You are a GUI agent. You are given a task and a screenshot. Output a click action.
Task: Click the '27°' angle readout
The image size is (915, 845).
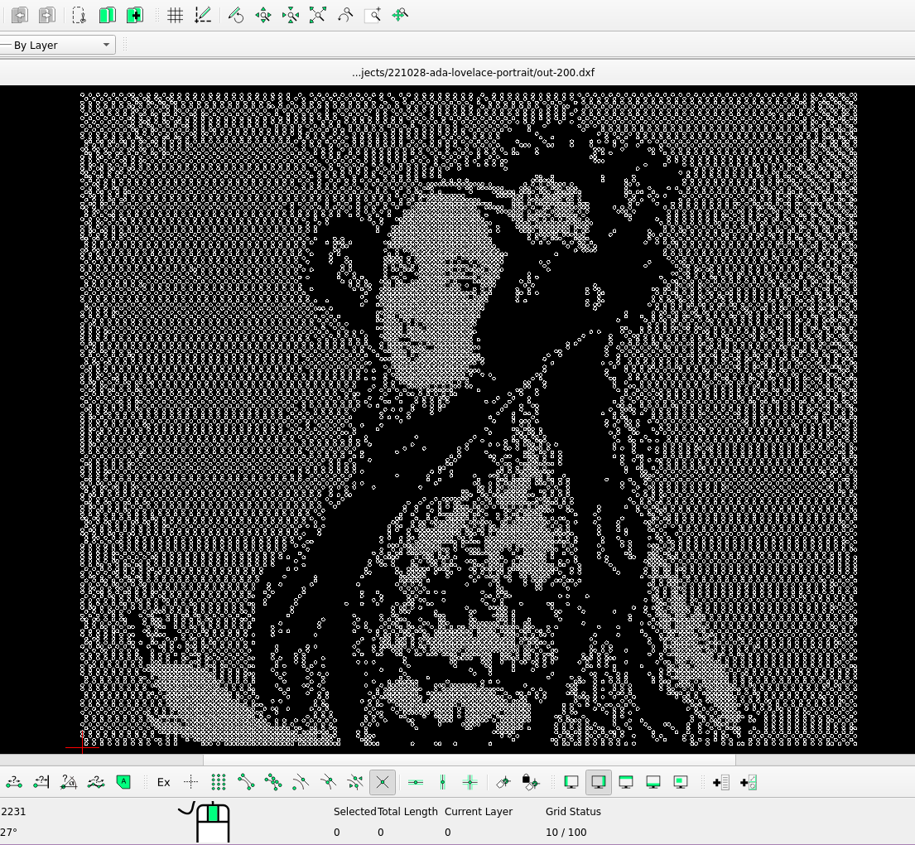coord(9,832)
